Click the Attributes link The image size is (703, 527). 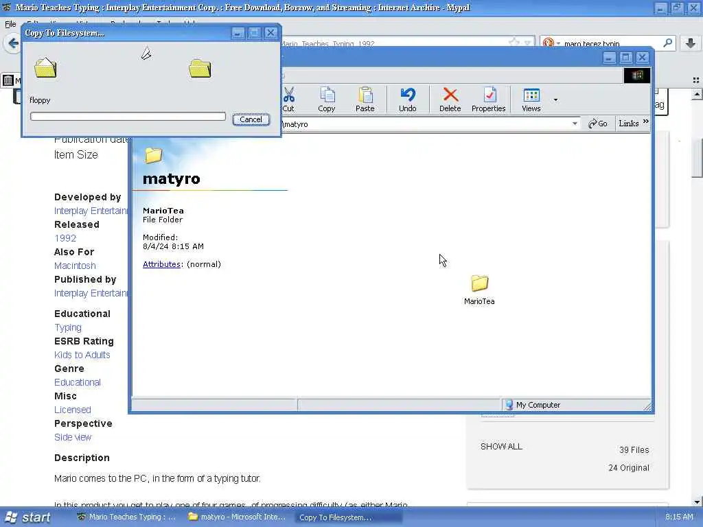(x=161, y=264)
